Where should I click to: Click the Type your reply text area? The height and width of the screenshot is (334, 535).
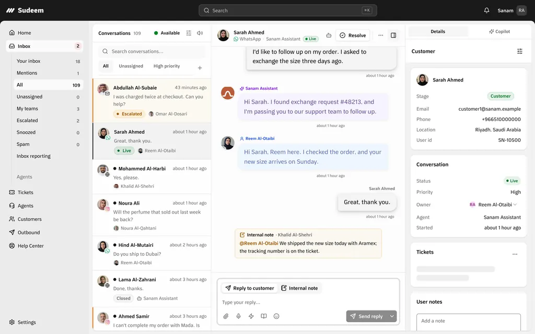(x=308, y=302)
